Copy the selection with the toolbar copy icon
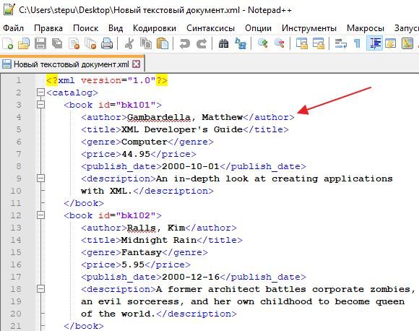The width and height of the screenshot is (419, 331). pyautogui.click(x=146, y=43)
